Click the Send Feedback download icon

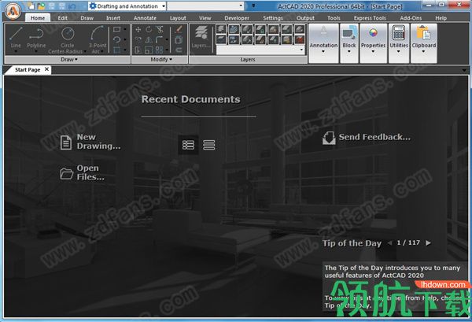click(x=329, y=138)
